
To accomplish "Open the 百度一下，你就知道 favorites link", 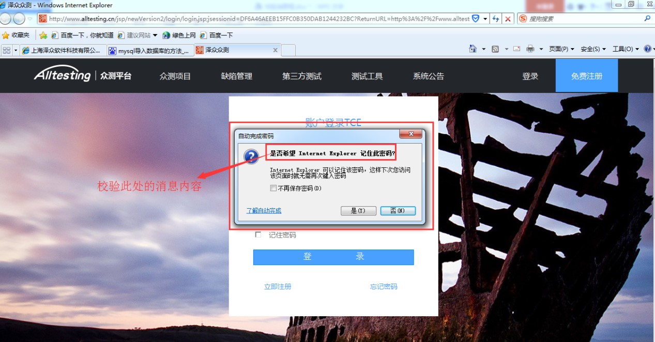I will (x=82, y=35).
